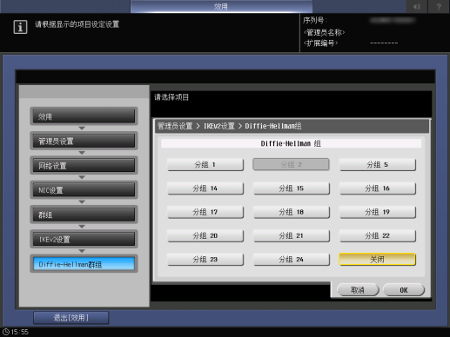The width and height of the screenshot is (450, 337).
Task: Go to IKEv2设置 in left navigation
Action: [84, 240]
